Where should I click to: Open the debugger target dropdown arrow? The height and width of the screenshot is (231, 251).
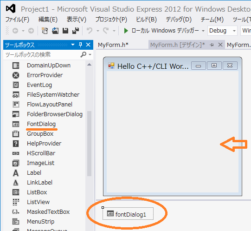203,31
